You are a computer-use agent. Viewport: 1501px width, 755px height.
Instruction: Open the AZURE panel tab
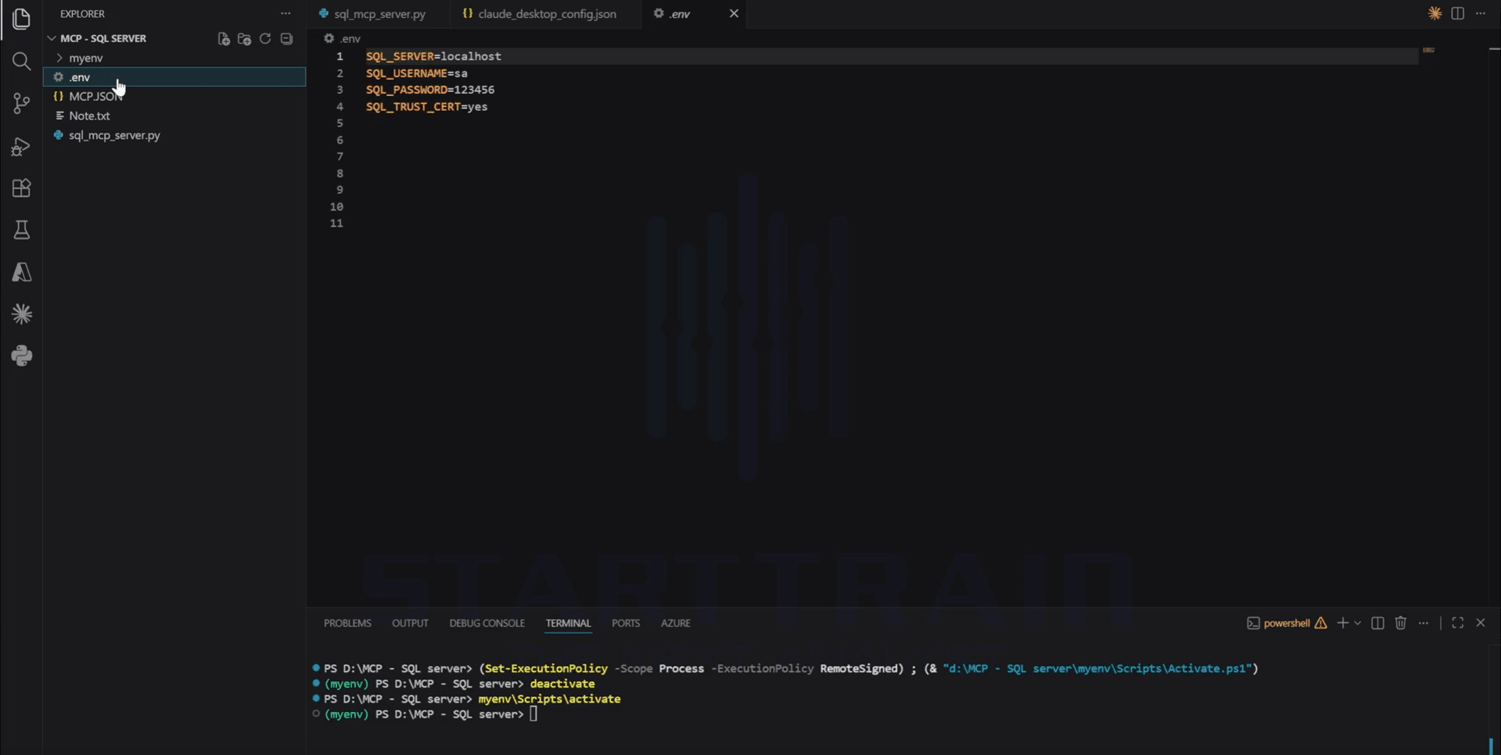tap(676, 623)
